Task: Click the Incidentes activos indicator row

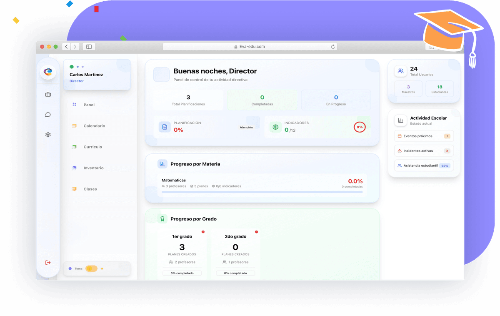Action: tap(424, 150)
